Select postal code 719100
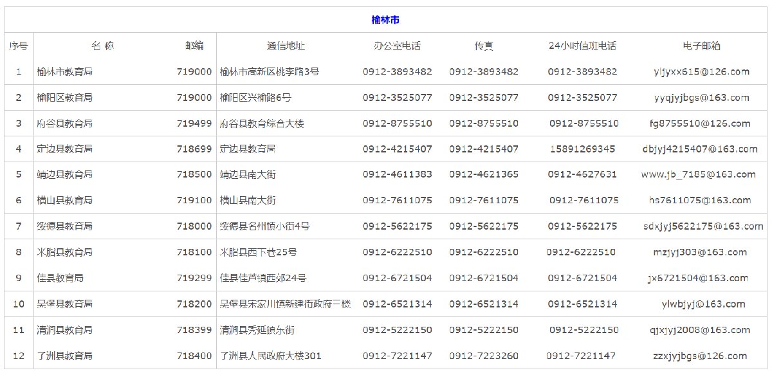Image resolution: width=772 pixels, height=375 pixels. pyautogui.click(x=194, y=200)
